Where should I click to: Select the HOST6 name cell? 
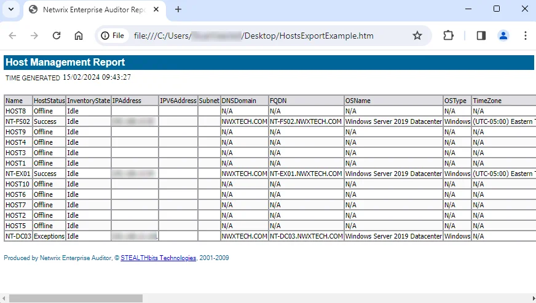point(18,194)
